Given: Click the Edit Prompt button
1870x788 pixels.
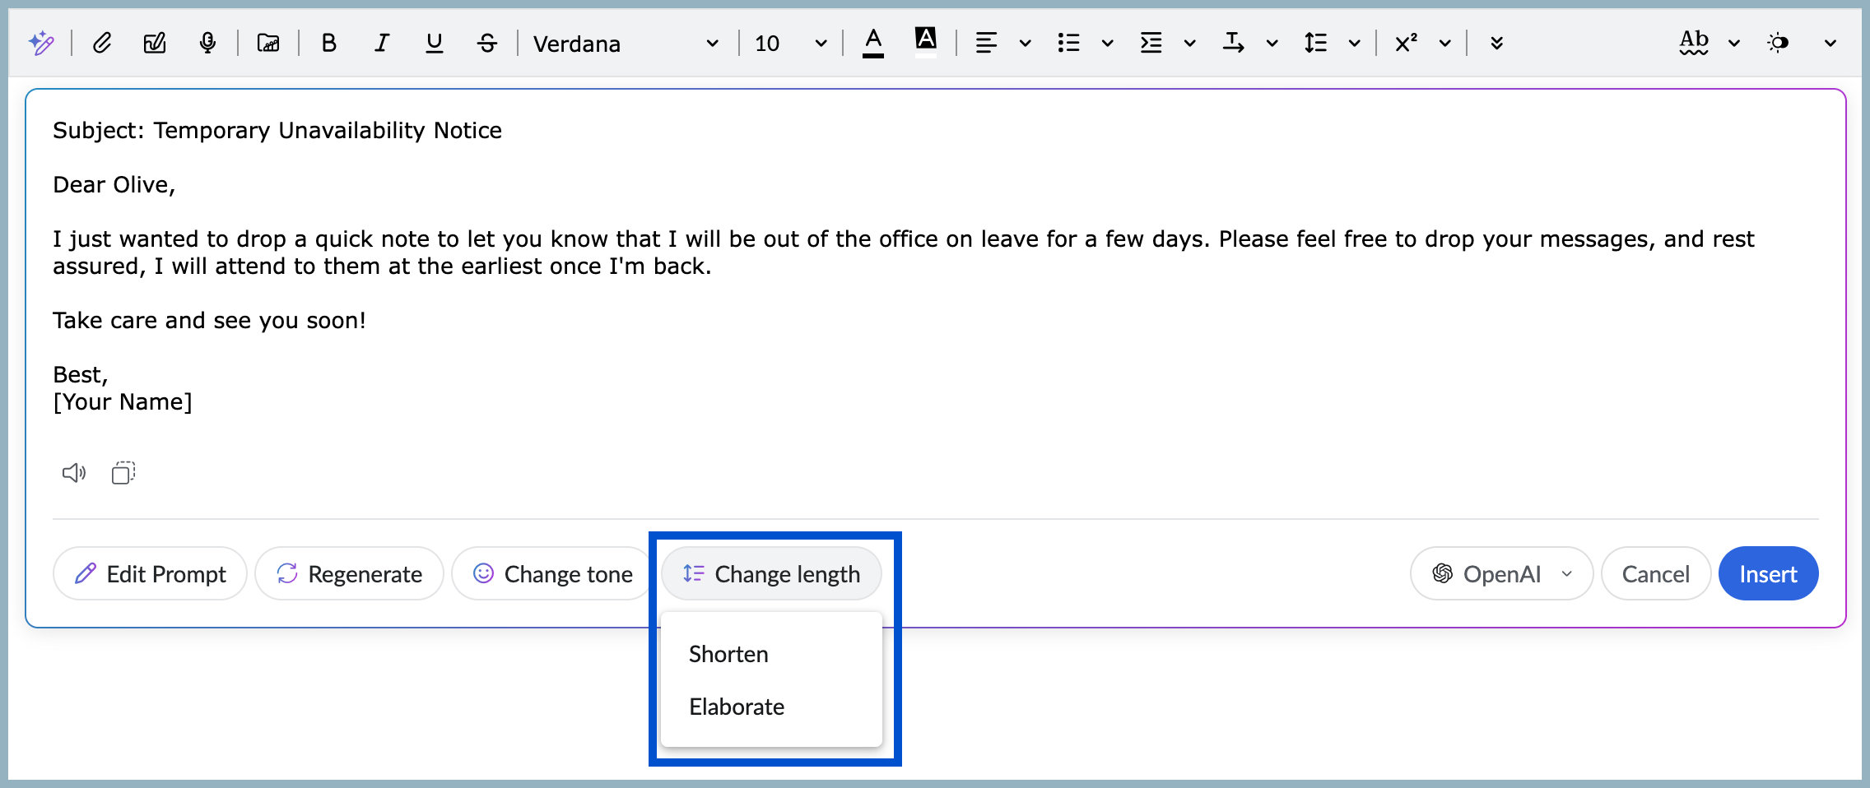Looking at the screenshot, I should [x=150, y=573].
